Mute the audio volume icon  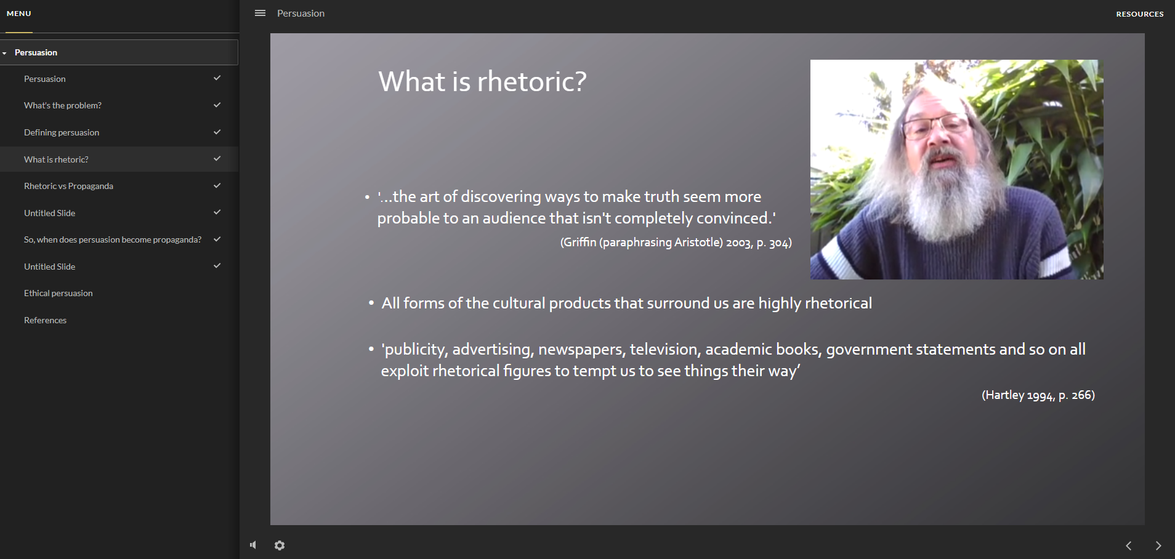coord(253,545)
